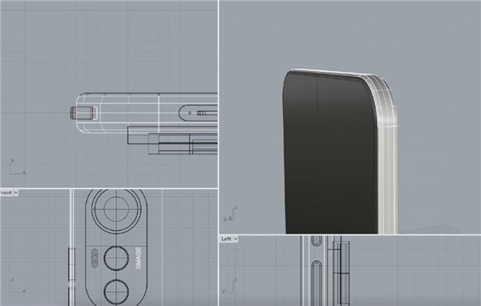Click the x-y axis icon in top viewport
Screen dimensions: 481x306
click(18, 167)
